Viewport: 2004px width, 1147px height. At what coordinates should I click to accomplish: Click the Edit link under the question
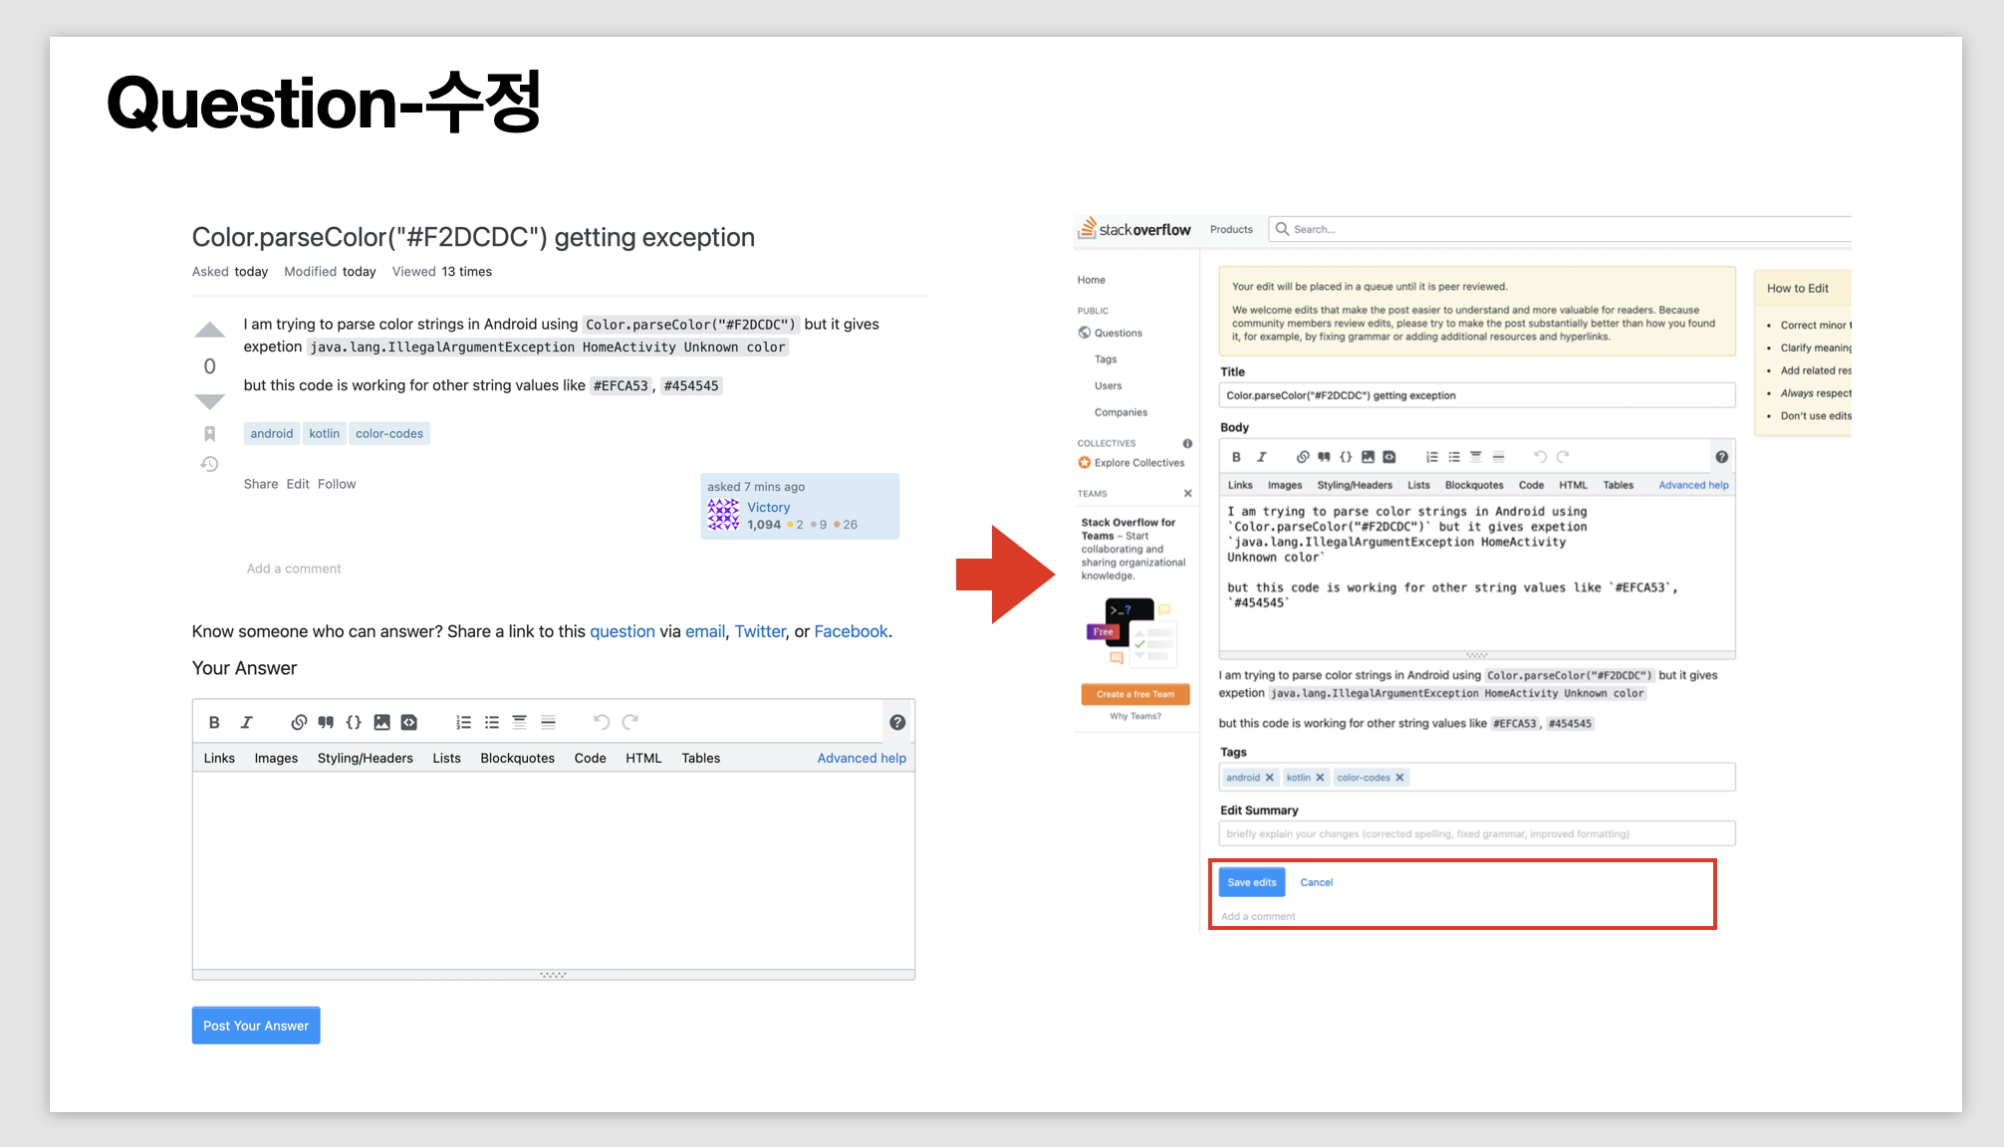298,484
